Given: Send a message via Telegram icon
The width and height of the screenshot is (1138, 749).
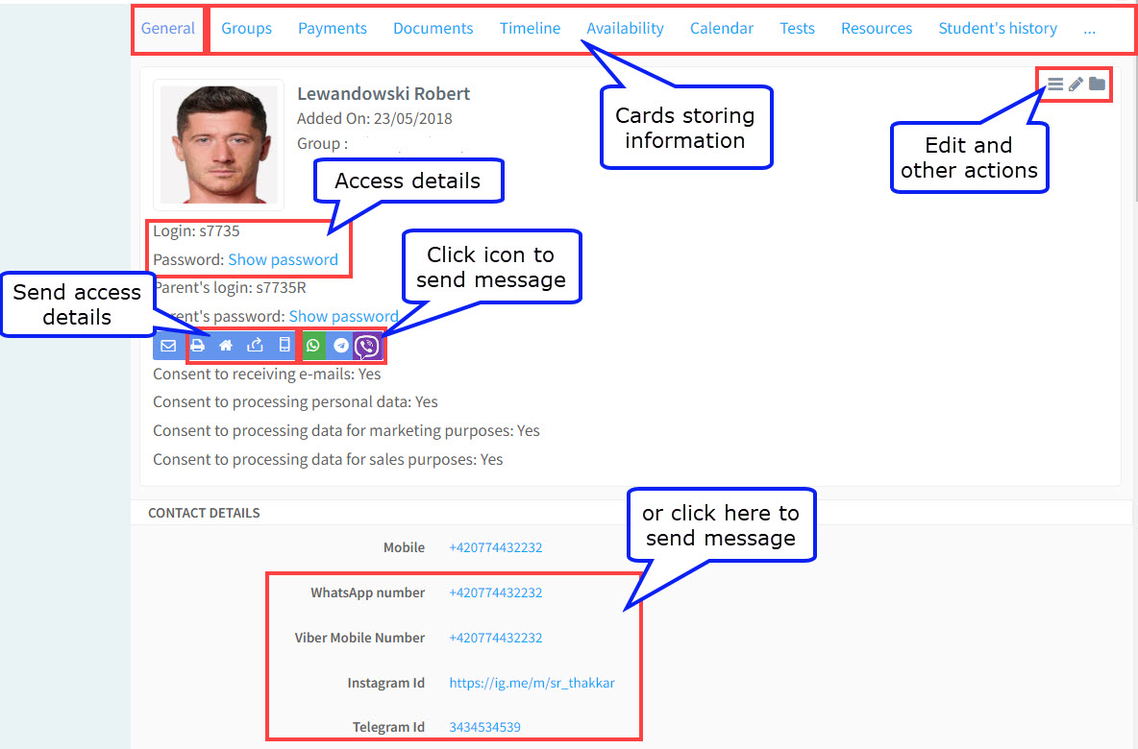Looking at the screenshot, I should tap(340, 346).
